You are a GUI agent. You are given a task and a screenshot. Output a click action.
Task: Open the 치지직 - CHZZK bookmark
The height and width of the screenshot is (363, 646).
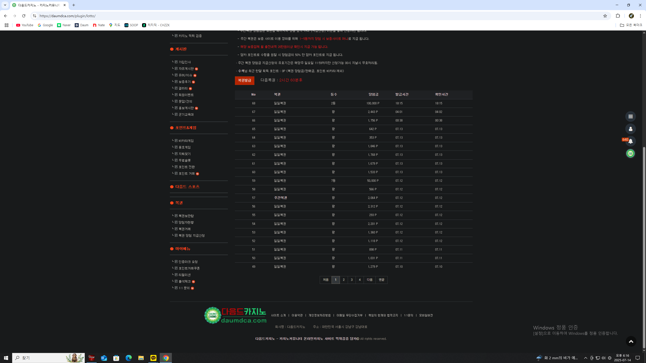156,25
